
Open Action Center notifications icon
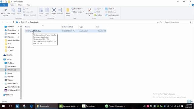(182, 106)
